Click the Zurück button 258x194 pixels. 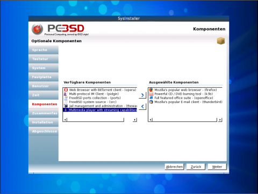pyautogui.click(x=196, y=167)
